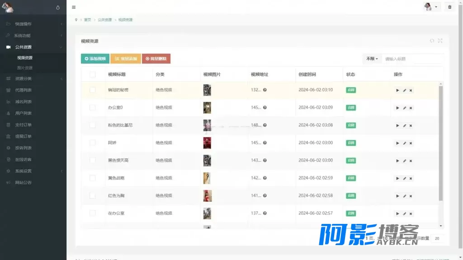Image resolution: width=463 pixels, height=260 pixels.
Task: Click the table vertical scrollbar
Action: click(440, 143)
